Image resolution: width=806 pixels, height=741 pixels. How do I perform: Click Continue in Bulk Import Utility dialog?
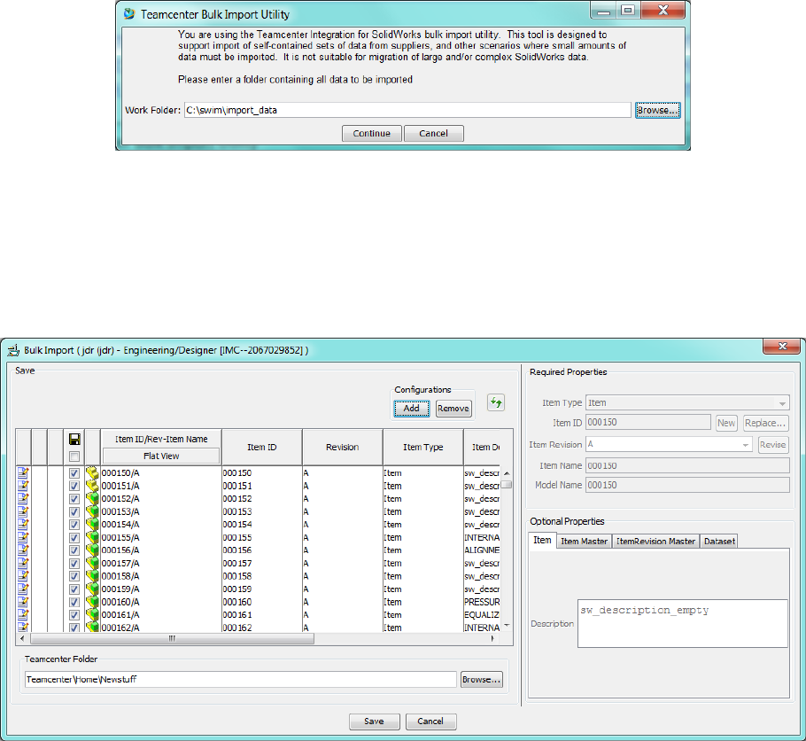[x=372, y=133]
